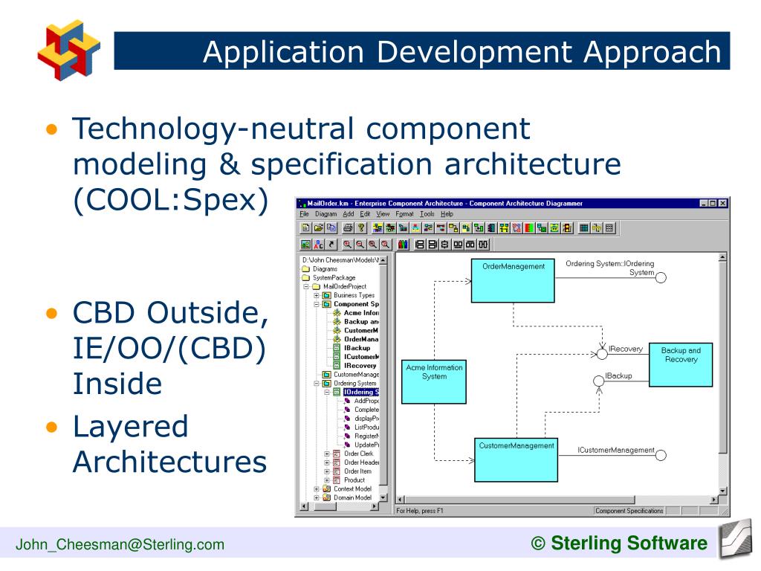Click the colored crayons icon
The width and height of the screenshot is (761, 571).
point(403,244)
